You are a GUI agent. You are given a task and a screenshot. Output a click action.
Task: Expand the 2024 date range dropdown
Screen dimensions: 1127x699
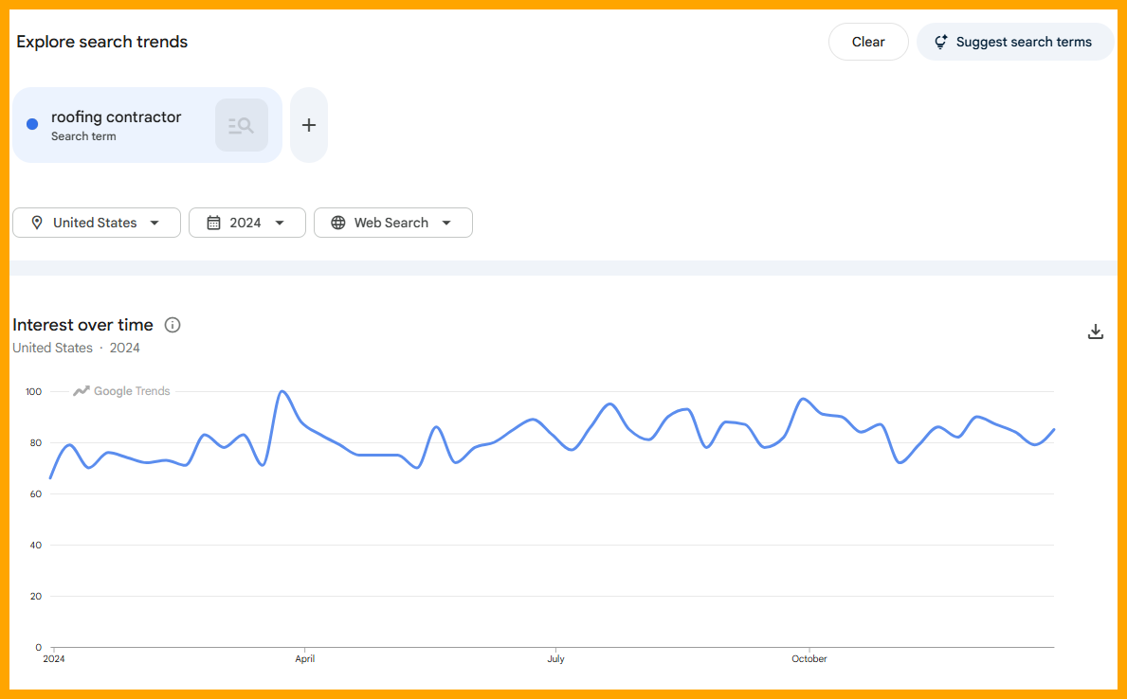pos(247,222)
